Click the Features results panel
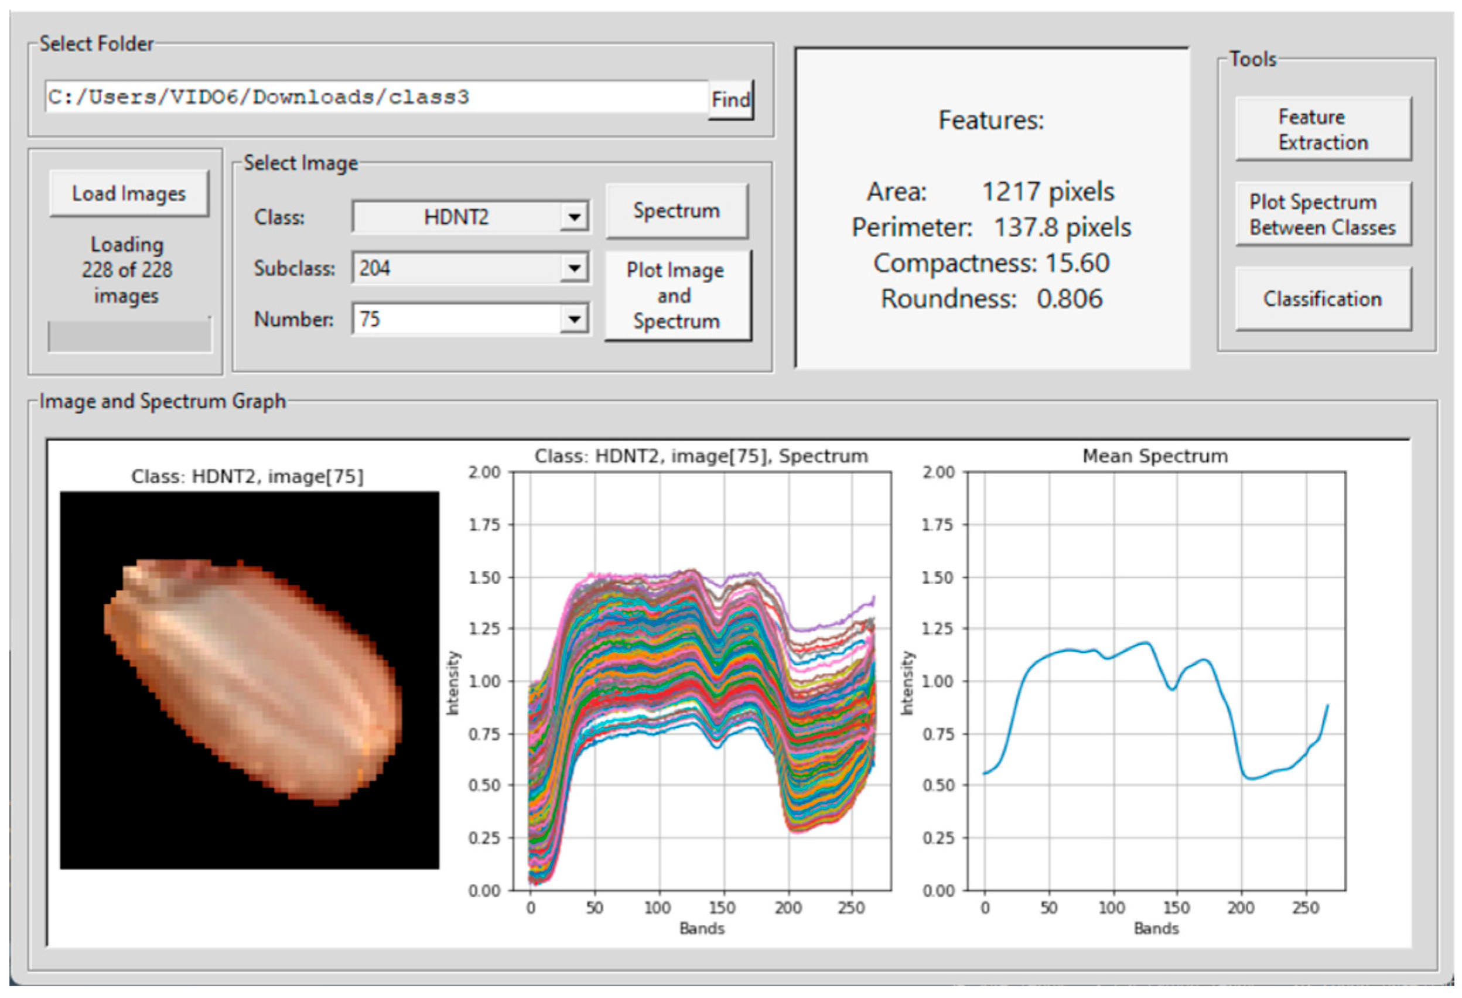Viewport: 1462px width, 998px height. point(992,209)
